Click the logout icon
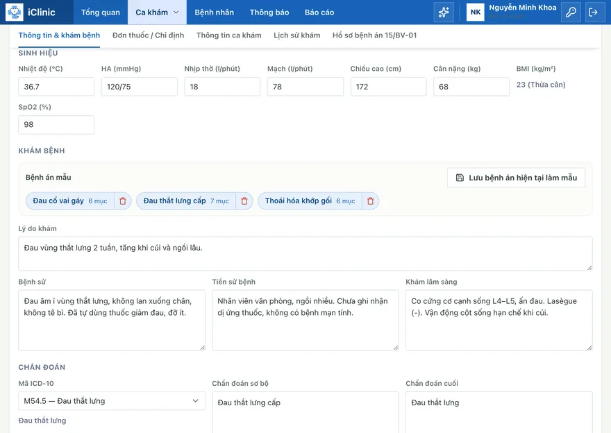611x433 pixels. pyautogui.click(x=593, y=12)
